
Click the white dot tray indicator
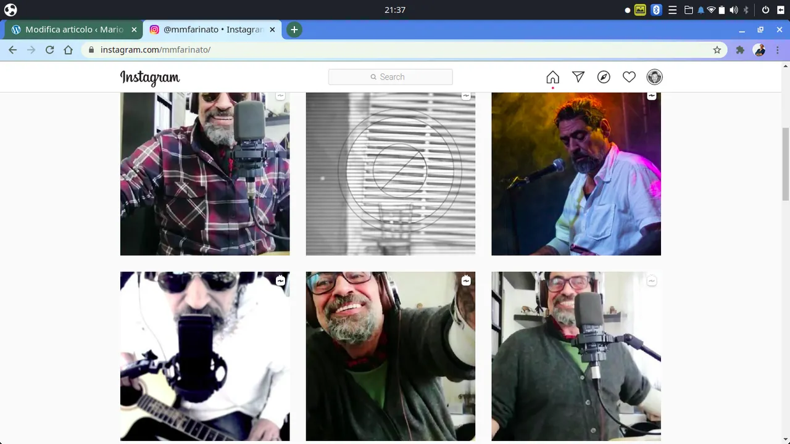pyautogui.click(x=628, y=10)
